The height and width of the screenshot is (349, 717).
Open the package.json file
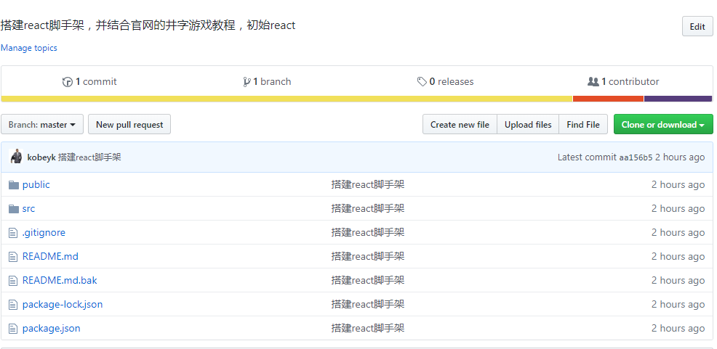point(51,328)
